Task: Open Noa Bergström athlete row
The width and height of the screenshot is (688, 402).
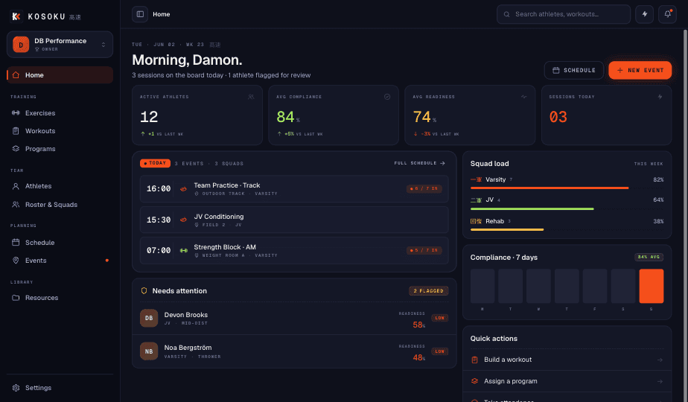Action: pyautogui.click(x=294, y=351)
